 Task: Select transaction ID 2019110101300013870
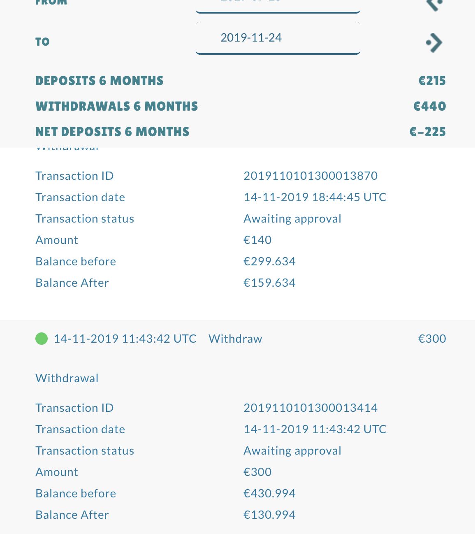310,176
